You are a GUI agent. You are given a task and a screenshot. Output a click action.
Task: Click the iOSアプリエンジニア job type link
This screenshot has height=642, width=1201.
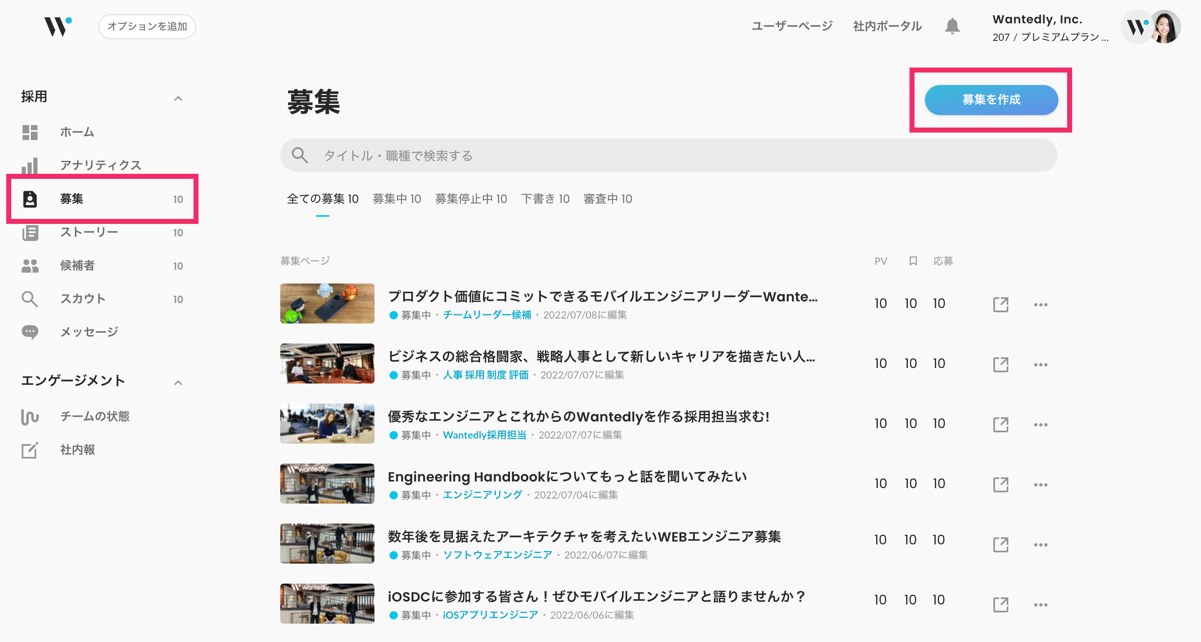pos(490,615)
